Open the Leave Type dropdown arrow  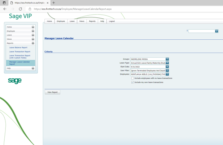pos(167,63)
